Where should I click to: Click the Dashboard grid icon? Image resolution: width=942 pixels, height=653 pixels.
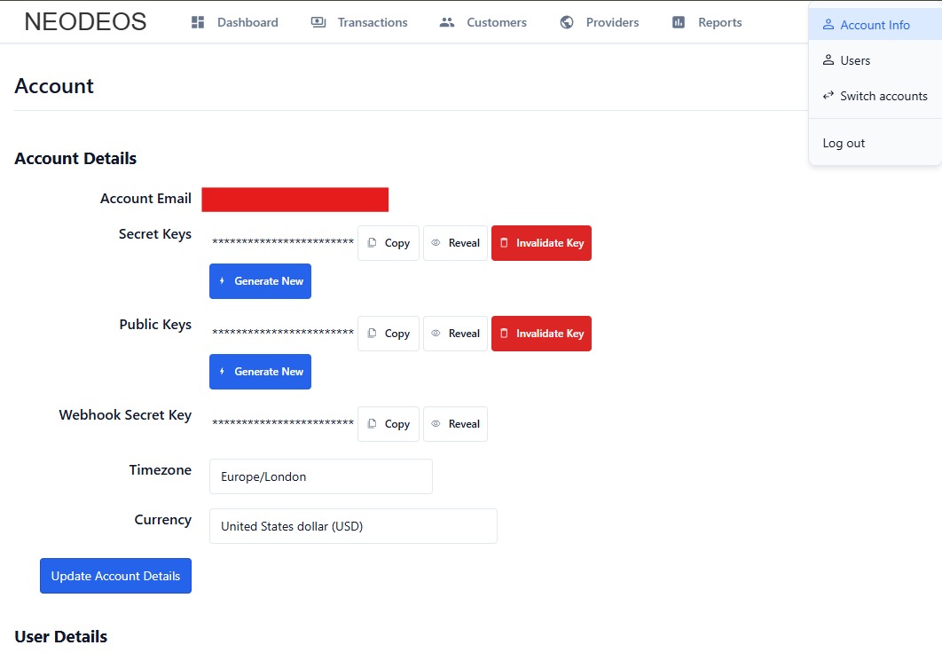198,22
